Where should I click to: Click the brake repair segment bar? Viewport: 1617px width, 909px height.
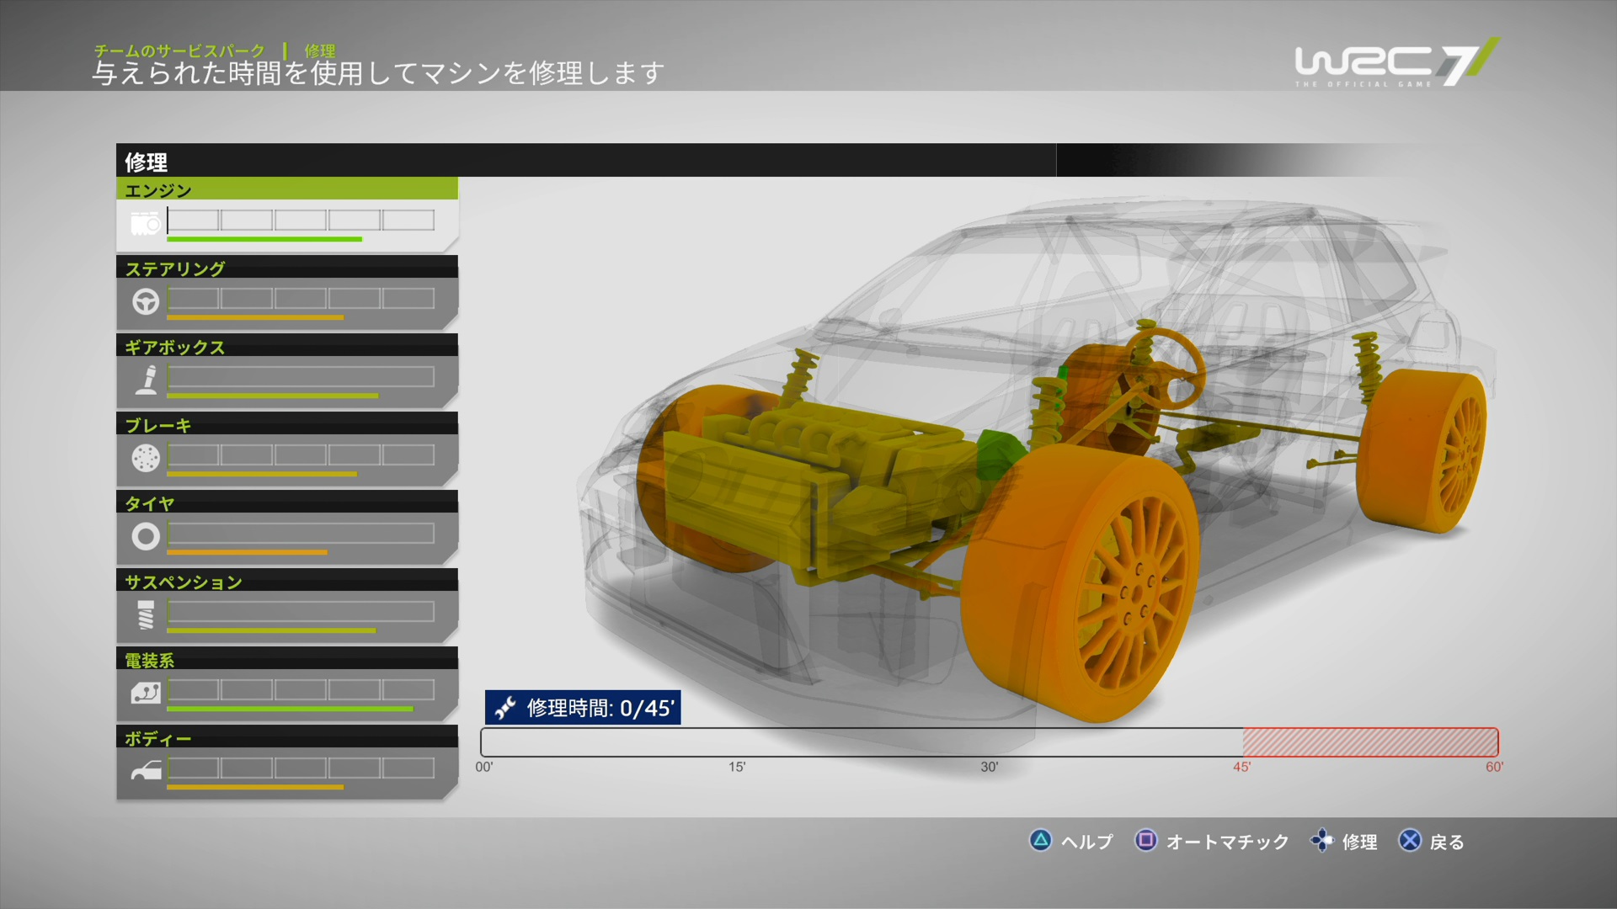tap(301, 455)
